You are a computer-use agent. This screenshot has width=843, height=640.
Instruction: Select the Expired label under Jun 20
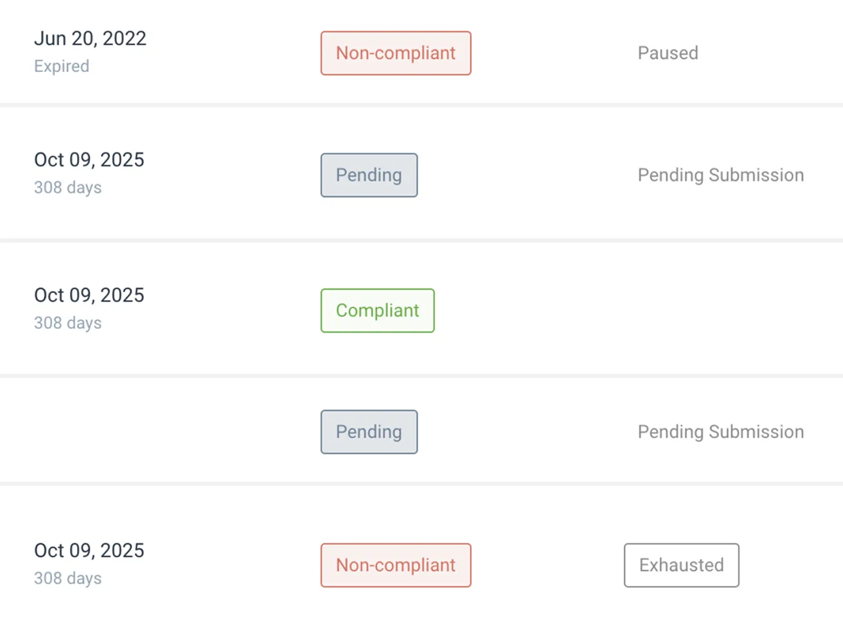point(61,66)
